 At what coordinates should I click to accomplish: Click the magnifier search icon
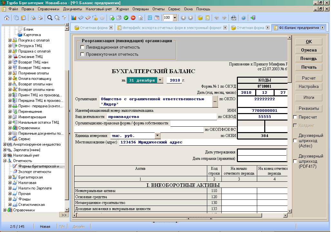click(50, 18)
